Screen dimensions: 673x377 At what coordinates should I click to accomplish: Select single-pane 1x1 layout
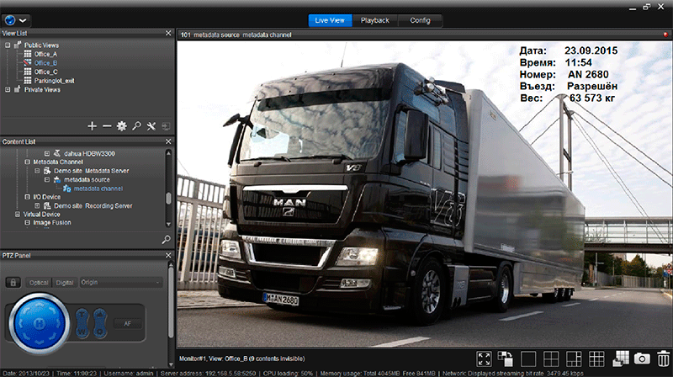[528, 359]
